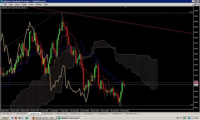This screenshot has width=200, height=120.
Task: Open the Tools menu
Action: tap(31, 4)
